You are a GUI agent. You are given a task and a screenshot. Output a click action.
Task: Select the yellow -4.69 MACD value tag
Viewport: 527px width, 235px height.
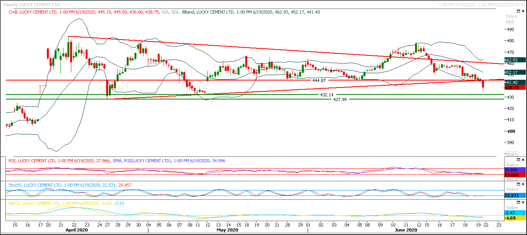click(x=515, y=218)
